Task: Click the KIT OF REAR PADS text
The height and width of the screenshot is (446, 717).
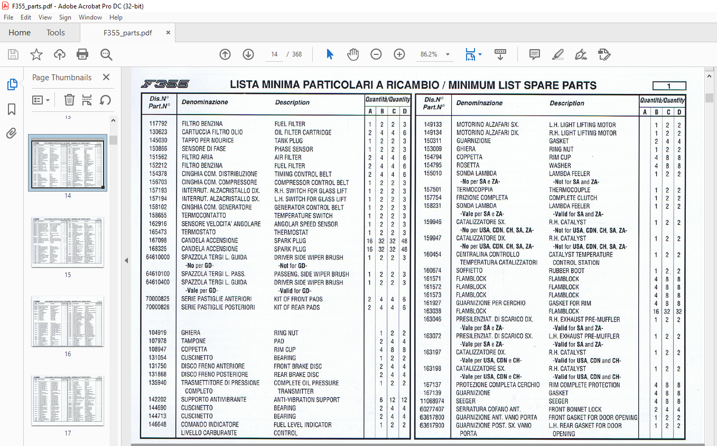Action: [298, 307]
